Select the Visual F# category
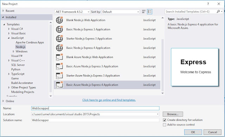Viewport: 225px width, 137px height. (17, 56)
